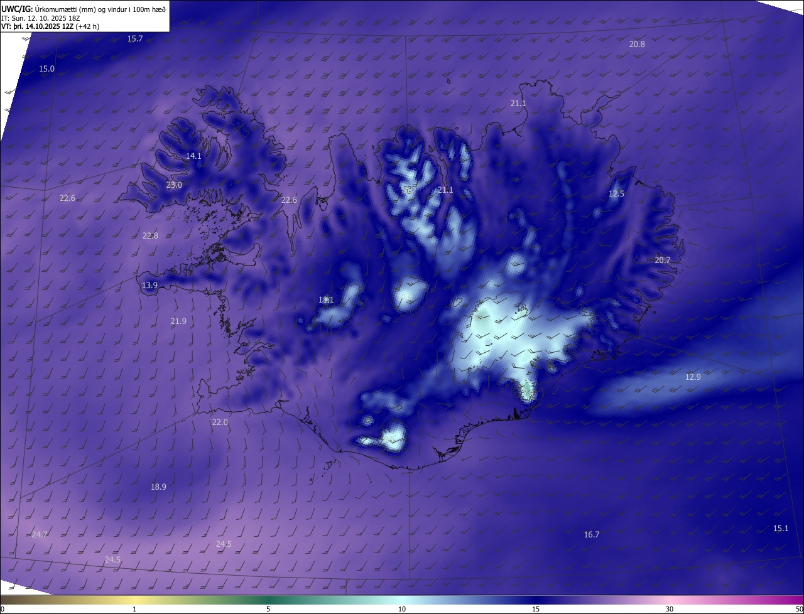Select the initialization time line 'IT: Sun. 12. 10. 2025 18Z'

click(41, 18)
